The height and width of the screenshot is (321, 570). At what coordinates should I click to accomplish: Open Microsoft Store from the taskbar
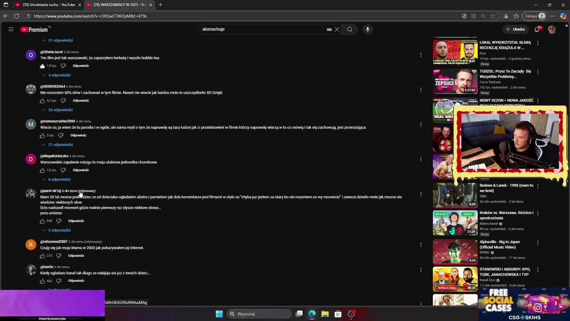338,314
